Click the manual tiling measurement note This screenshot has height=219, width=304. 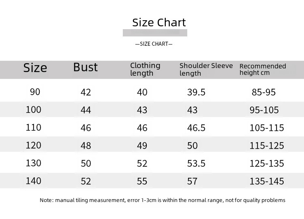[163, 200]
